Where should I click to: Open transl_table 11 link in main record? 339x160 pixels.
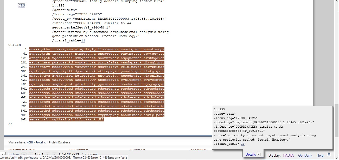point(83,41)
